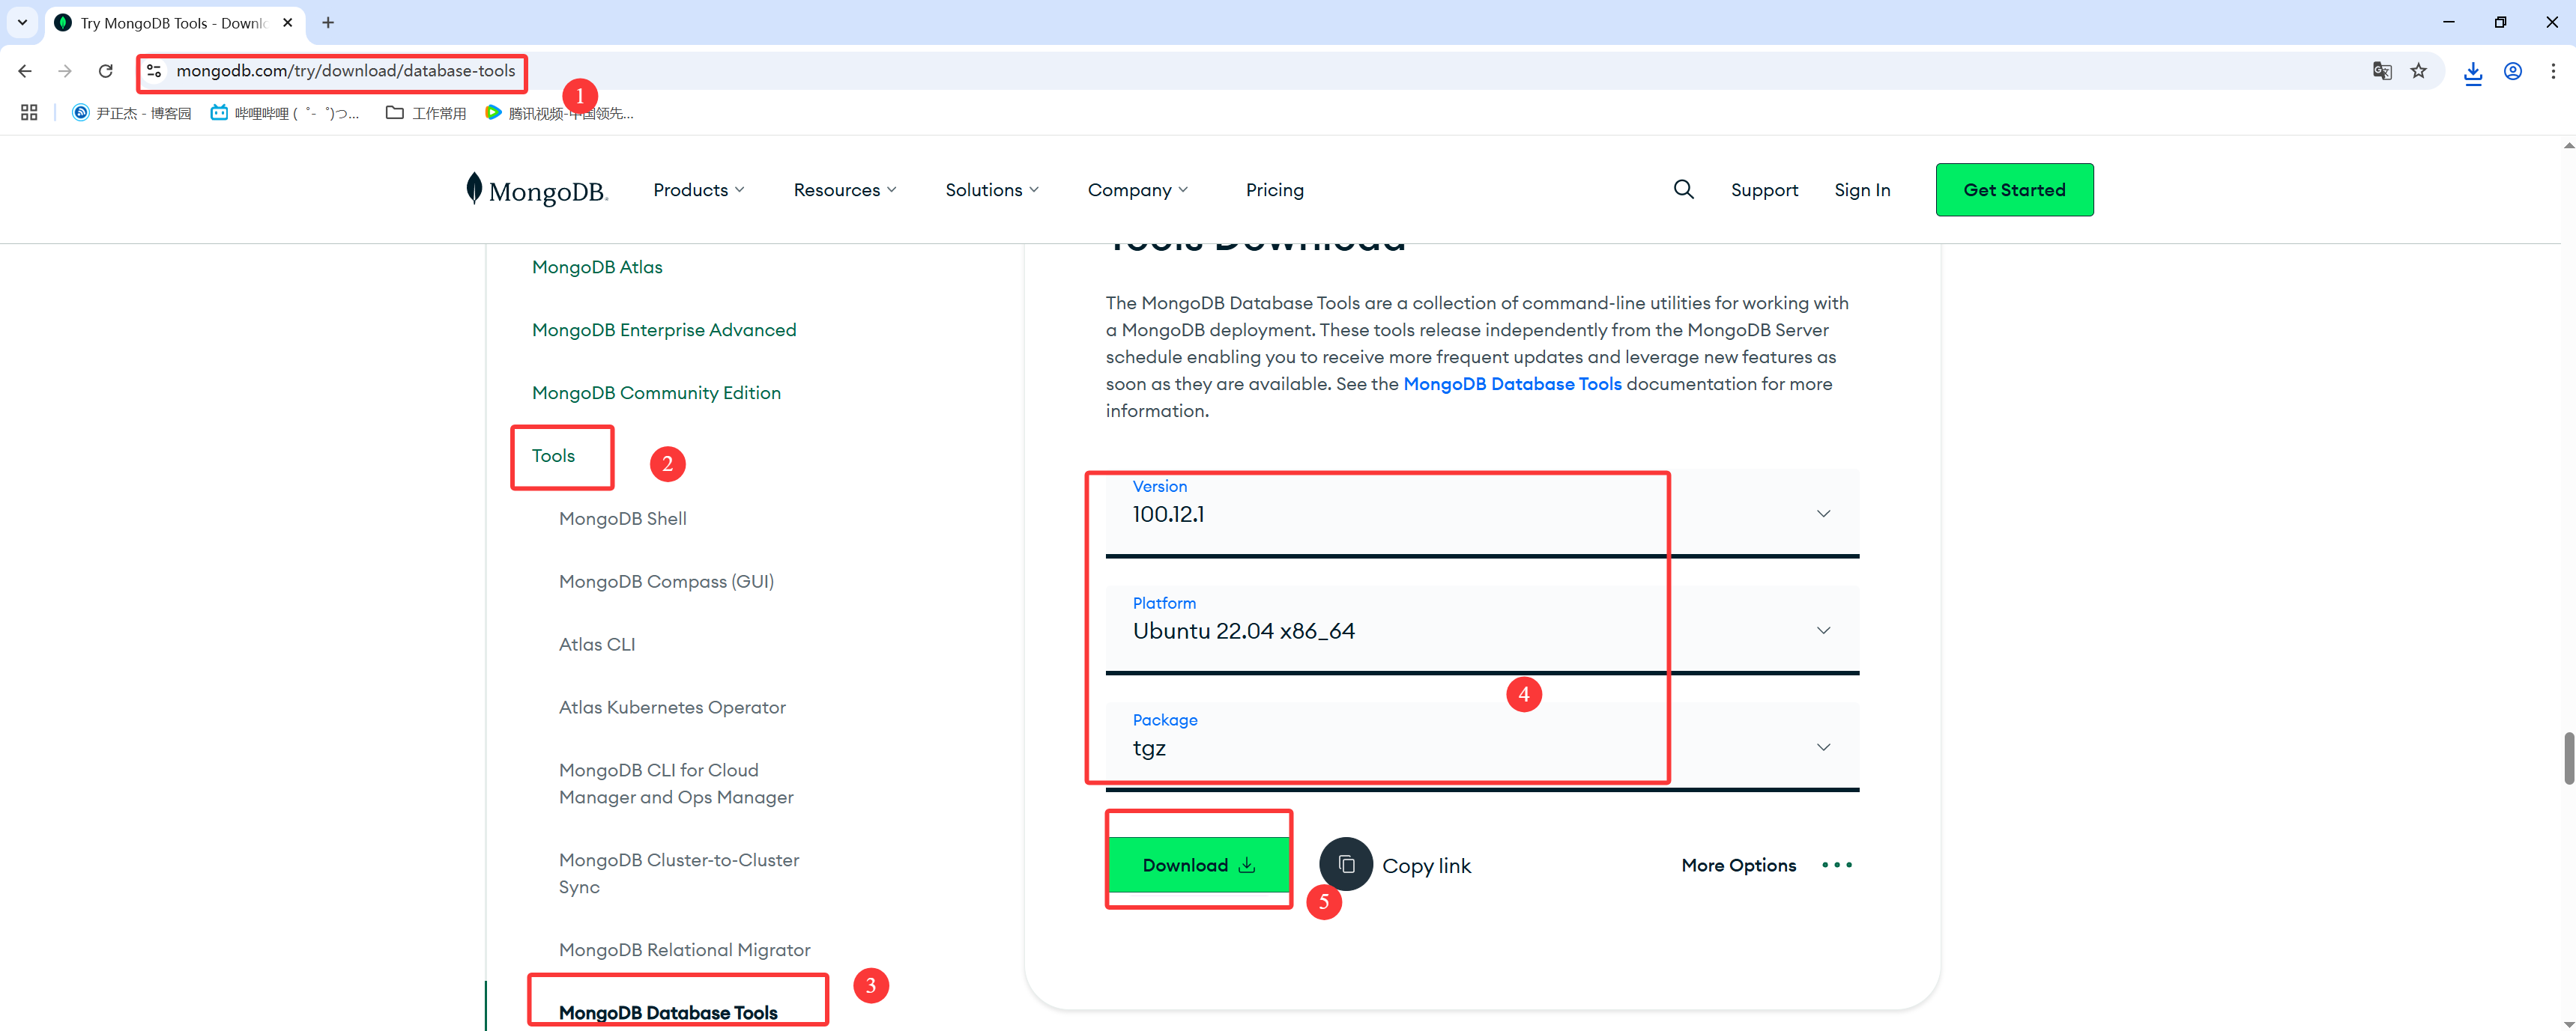Expand the Version dropdown showing 100.12.1
Screen dimensions: 2576x1031
(x=1822, y=512)
